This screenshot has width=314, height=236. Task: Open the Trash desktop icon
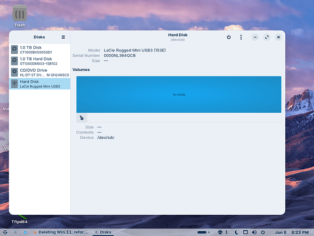pos(20,16)
